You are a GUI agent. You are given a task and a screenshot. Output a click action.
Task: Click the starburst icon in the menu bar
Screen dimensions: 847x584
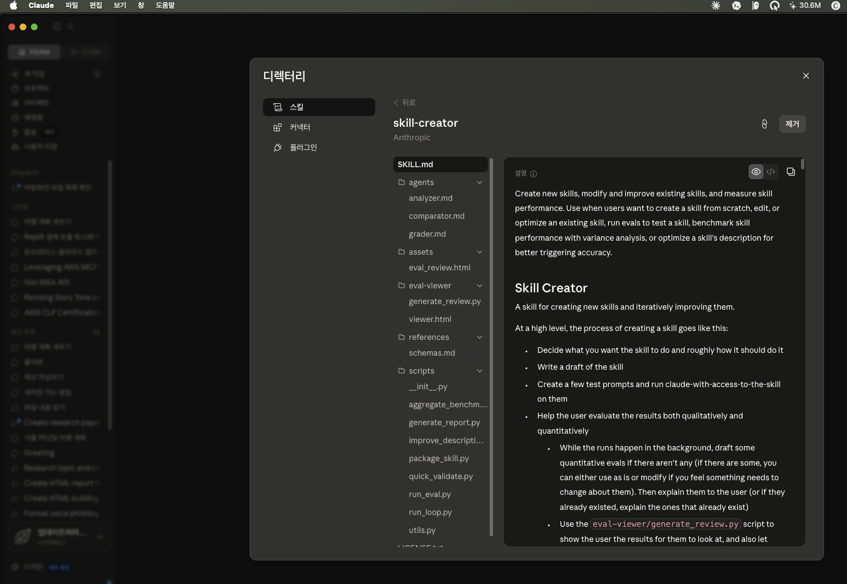click(716, 6)
